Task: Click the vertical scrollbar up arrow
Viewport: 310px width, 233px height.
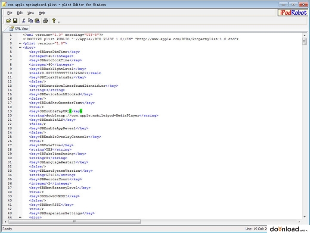Action: coord(304,35)
